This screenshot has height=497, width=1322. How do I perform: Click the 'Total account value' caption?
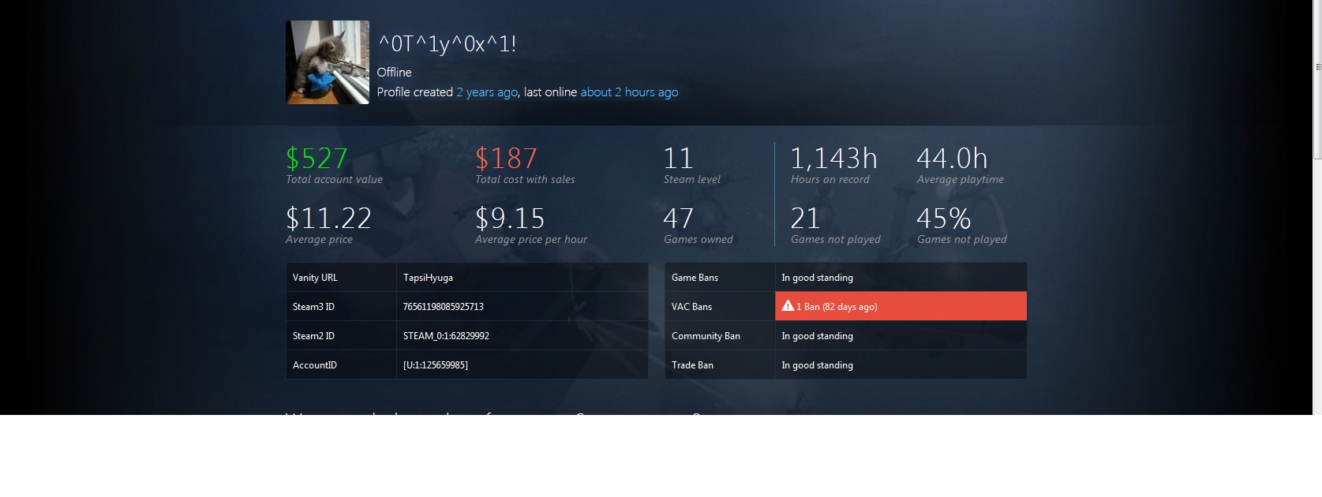coord(334,180)
